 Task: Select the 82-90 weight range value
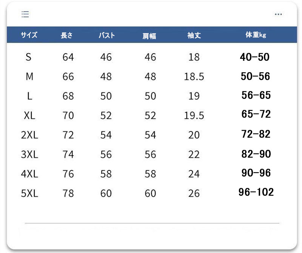256,154
